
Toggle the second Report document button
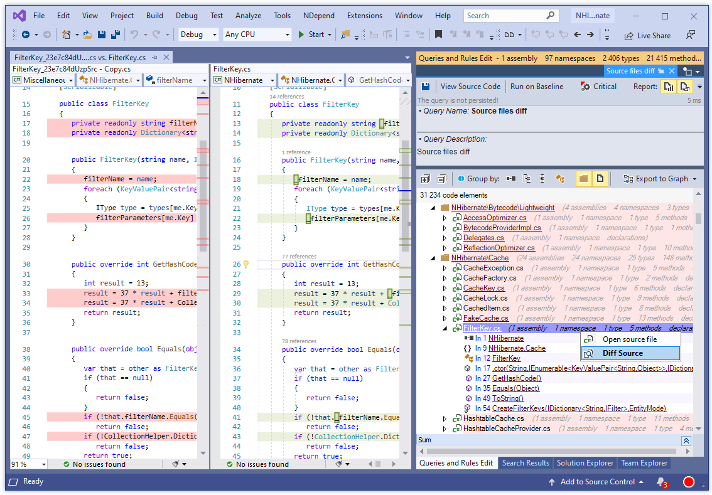(685, 86)
